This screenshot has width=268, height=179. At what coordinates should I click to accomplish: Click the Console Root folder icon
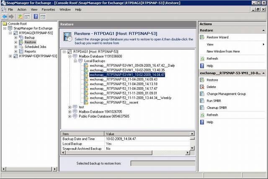pyautogui.click(x=5, y=24)
